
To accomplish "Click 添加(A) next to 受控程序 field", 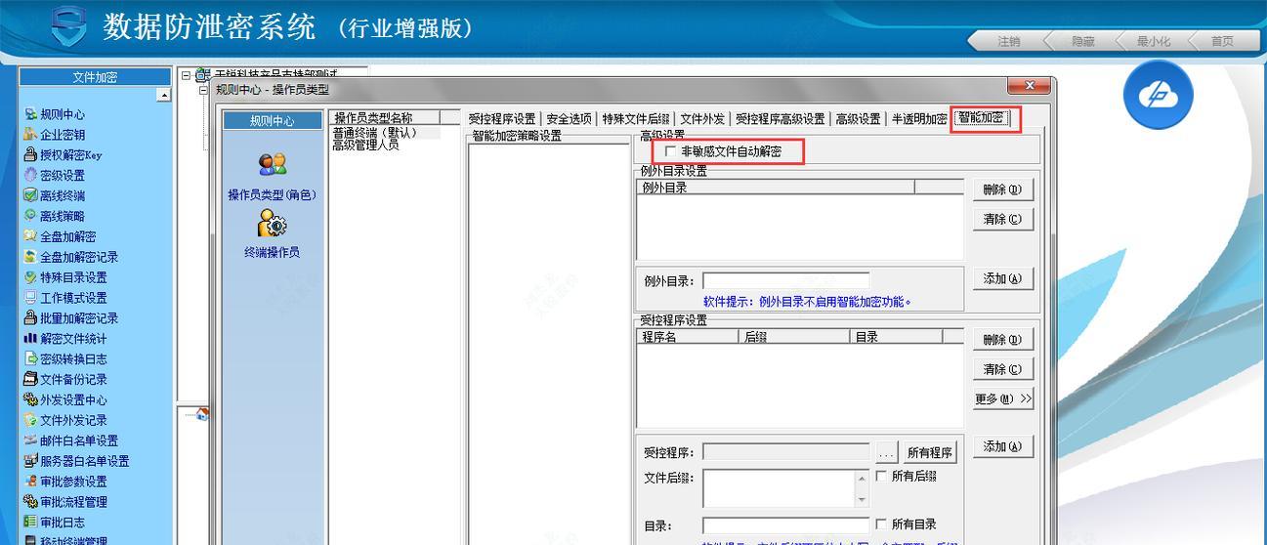I will (1002, 446).
